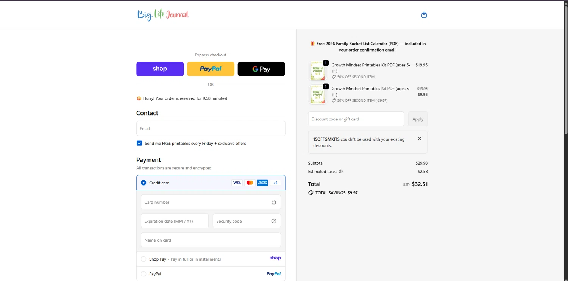Click the 'Pay in full or in installments' text

click(x=196, y=259)
